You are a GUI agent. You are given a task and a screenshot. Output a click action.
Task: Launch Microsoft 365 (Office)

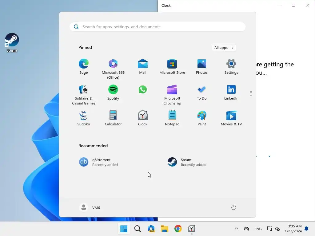tap(113, 69)
